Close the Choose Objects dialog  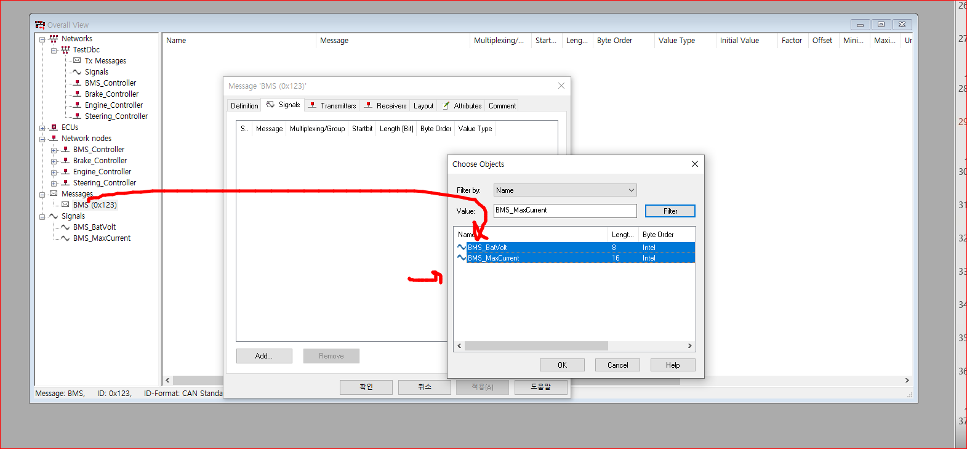(694, 164)
